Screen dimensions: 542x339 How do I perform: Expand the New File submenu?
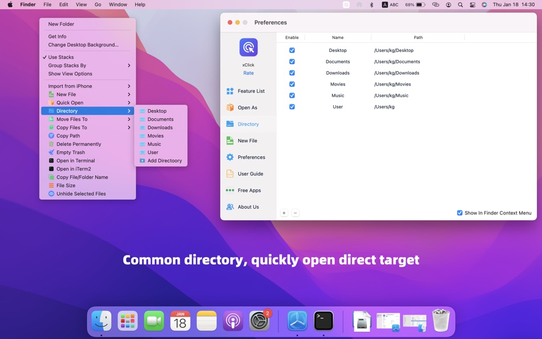(87, 94)
